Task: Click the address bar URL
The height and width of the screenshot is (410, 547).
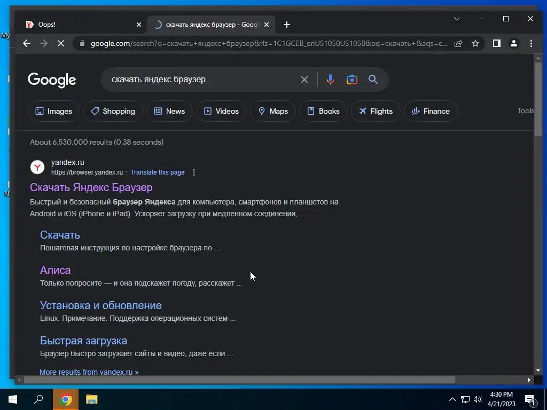Action: coord(269,43)
